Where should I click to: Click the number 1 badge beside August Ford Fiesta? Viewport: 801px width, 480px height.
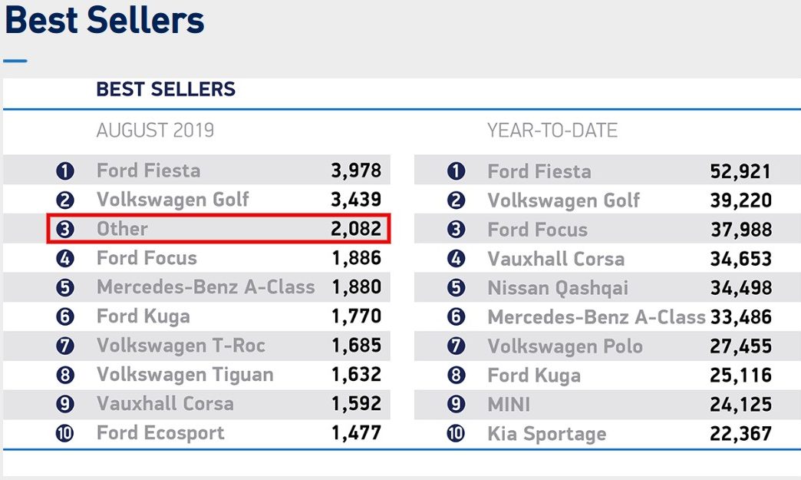click(x=65, y=170)
